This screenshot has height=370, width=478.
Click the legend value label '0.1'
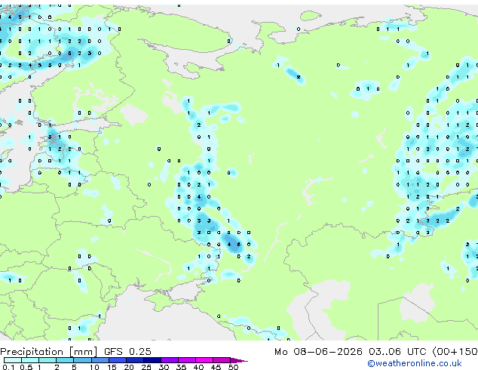[8, 367]
